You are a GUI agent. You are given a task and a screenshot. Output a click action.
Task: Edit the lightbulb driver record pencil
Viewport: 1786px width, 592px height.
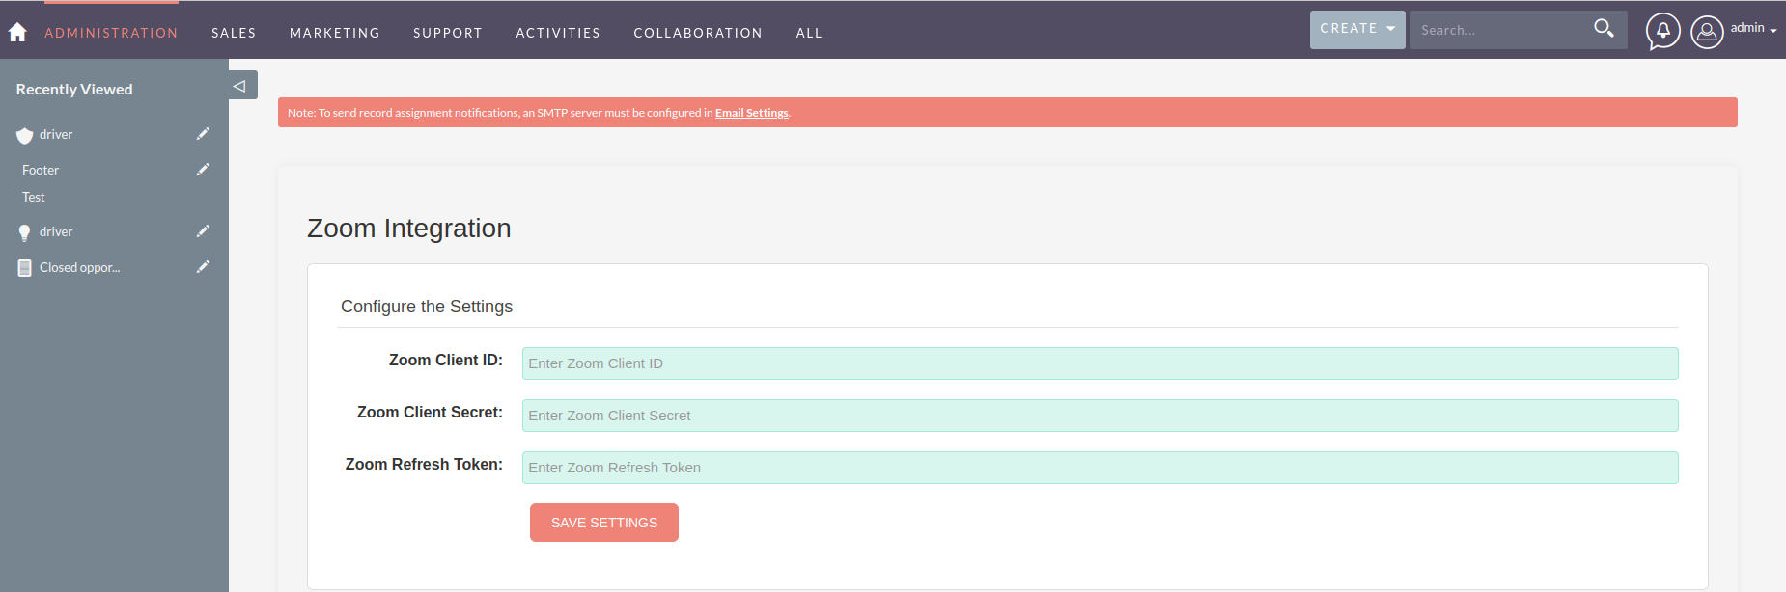click(203, 231)
